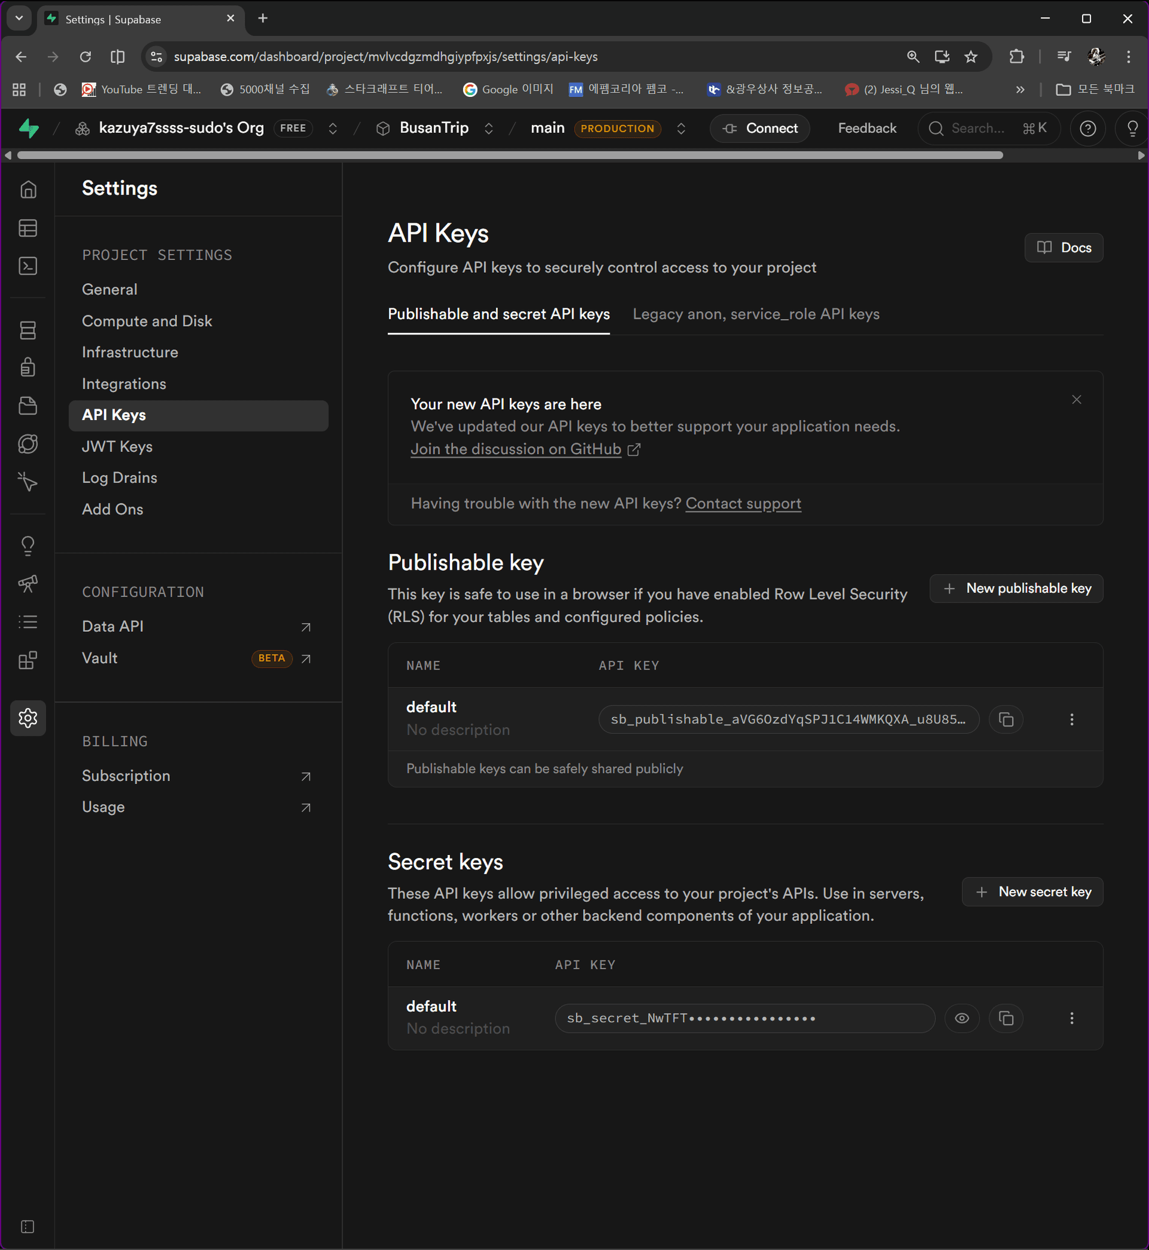Screen dimensions: 1149x1250
Task: Open the main branch switcher dropdown
Action: (x=681, y=128)
